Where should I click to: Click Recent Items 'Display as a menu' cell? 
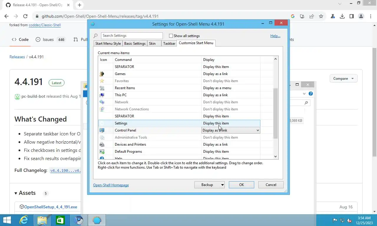[x=231, y=88]
